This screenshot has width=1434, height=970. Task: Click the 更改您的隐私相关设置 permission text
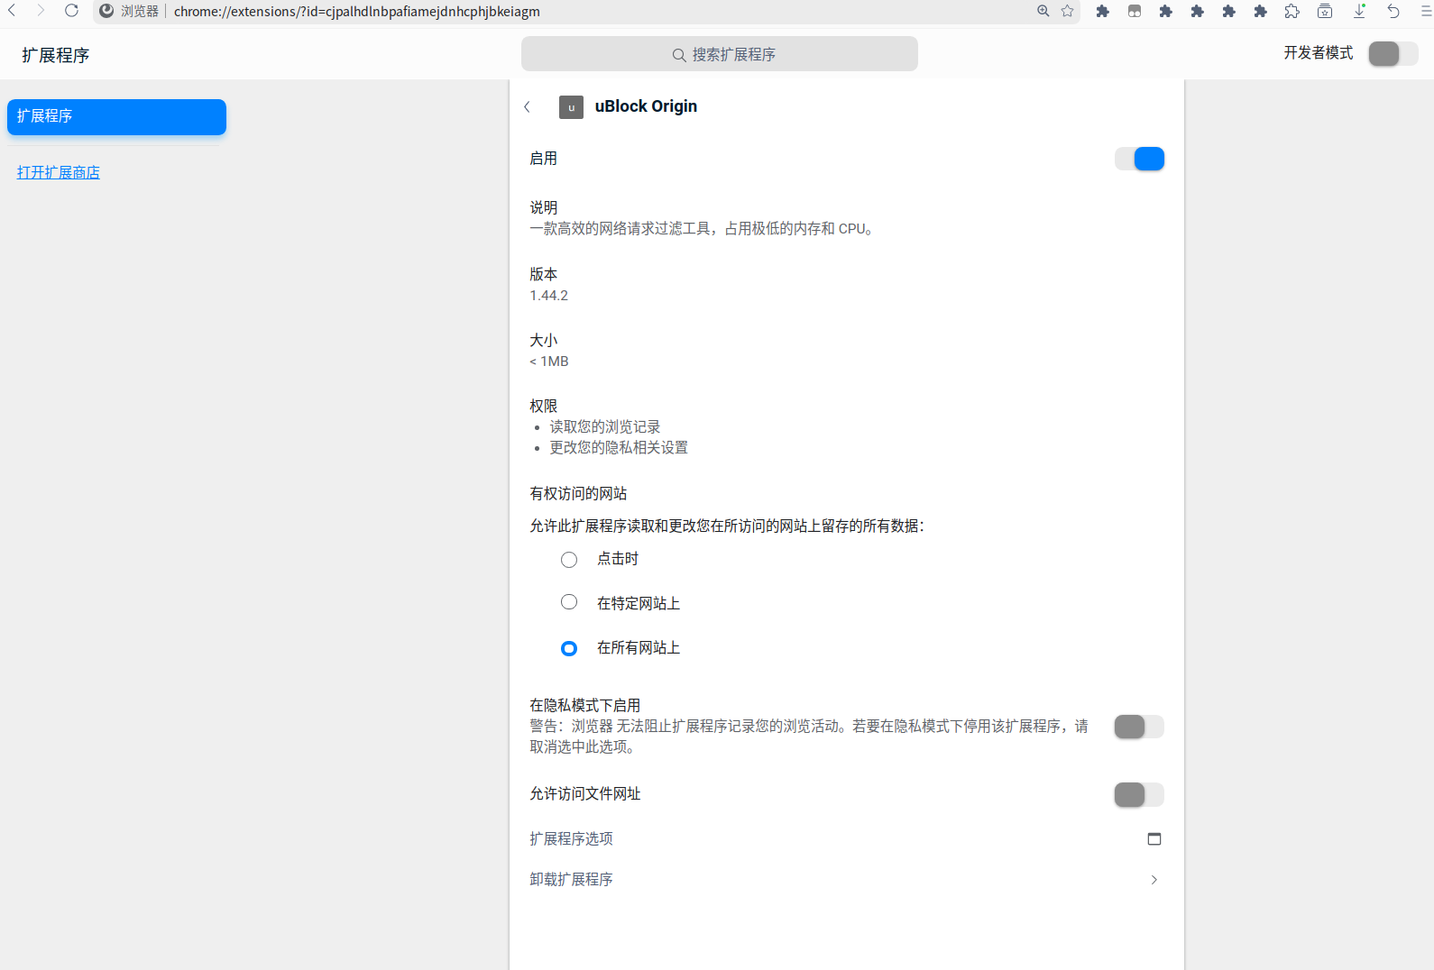click(x=619, y=448)
